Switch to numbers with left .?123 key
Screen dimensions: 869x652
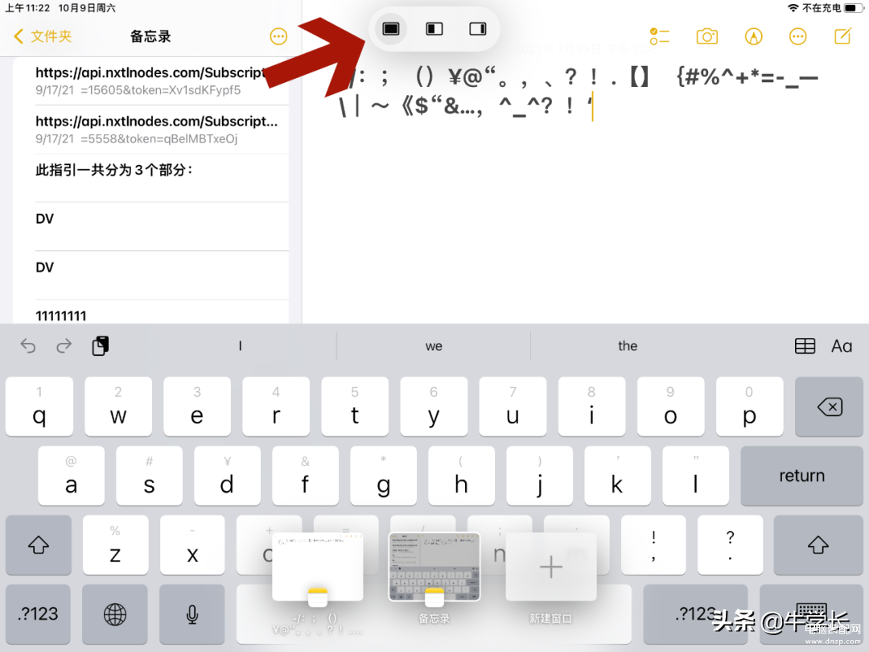[x=38, y=613]
